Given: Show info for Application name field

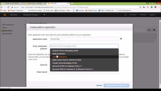Looking at the screenshot, I should click(x=121, y=39).
